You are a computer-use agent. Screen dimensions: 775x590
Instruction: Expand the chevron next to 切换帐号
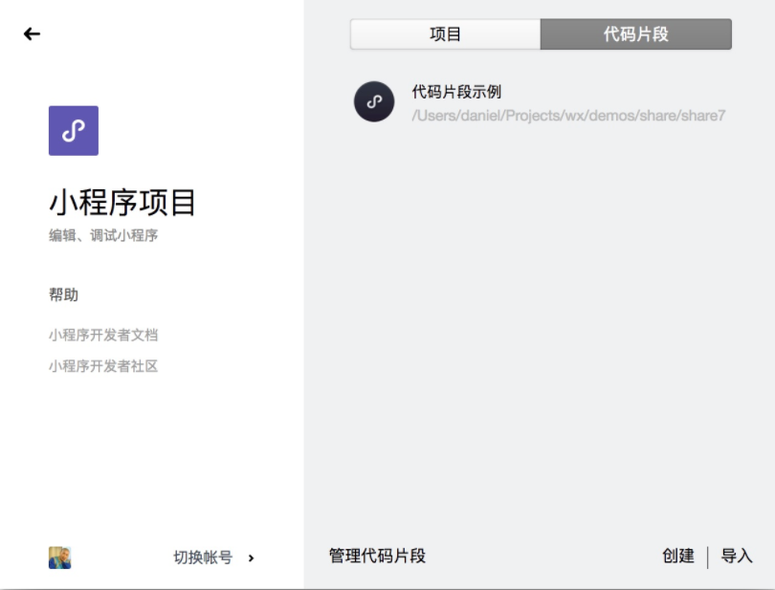click(x=252, y=557)
